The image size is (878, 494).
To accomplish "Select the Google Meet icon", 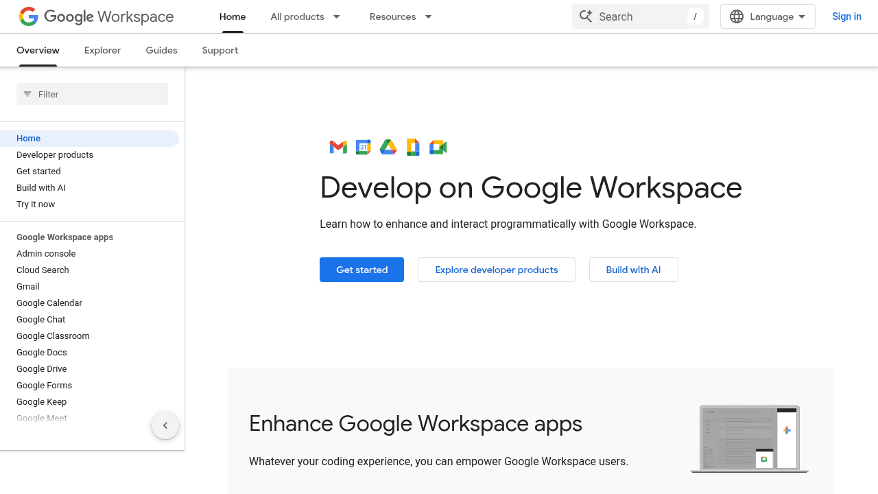I will coord(438,147).
